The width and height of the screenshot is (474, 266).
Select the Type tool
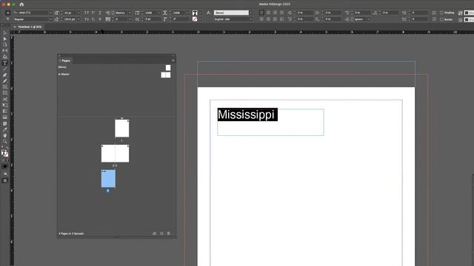pos(5,63)
